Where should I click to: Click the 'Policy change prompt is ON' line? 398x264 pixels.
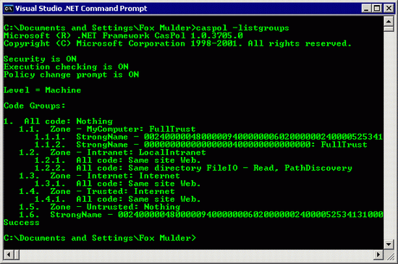[x=71, y=74]
